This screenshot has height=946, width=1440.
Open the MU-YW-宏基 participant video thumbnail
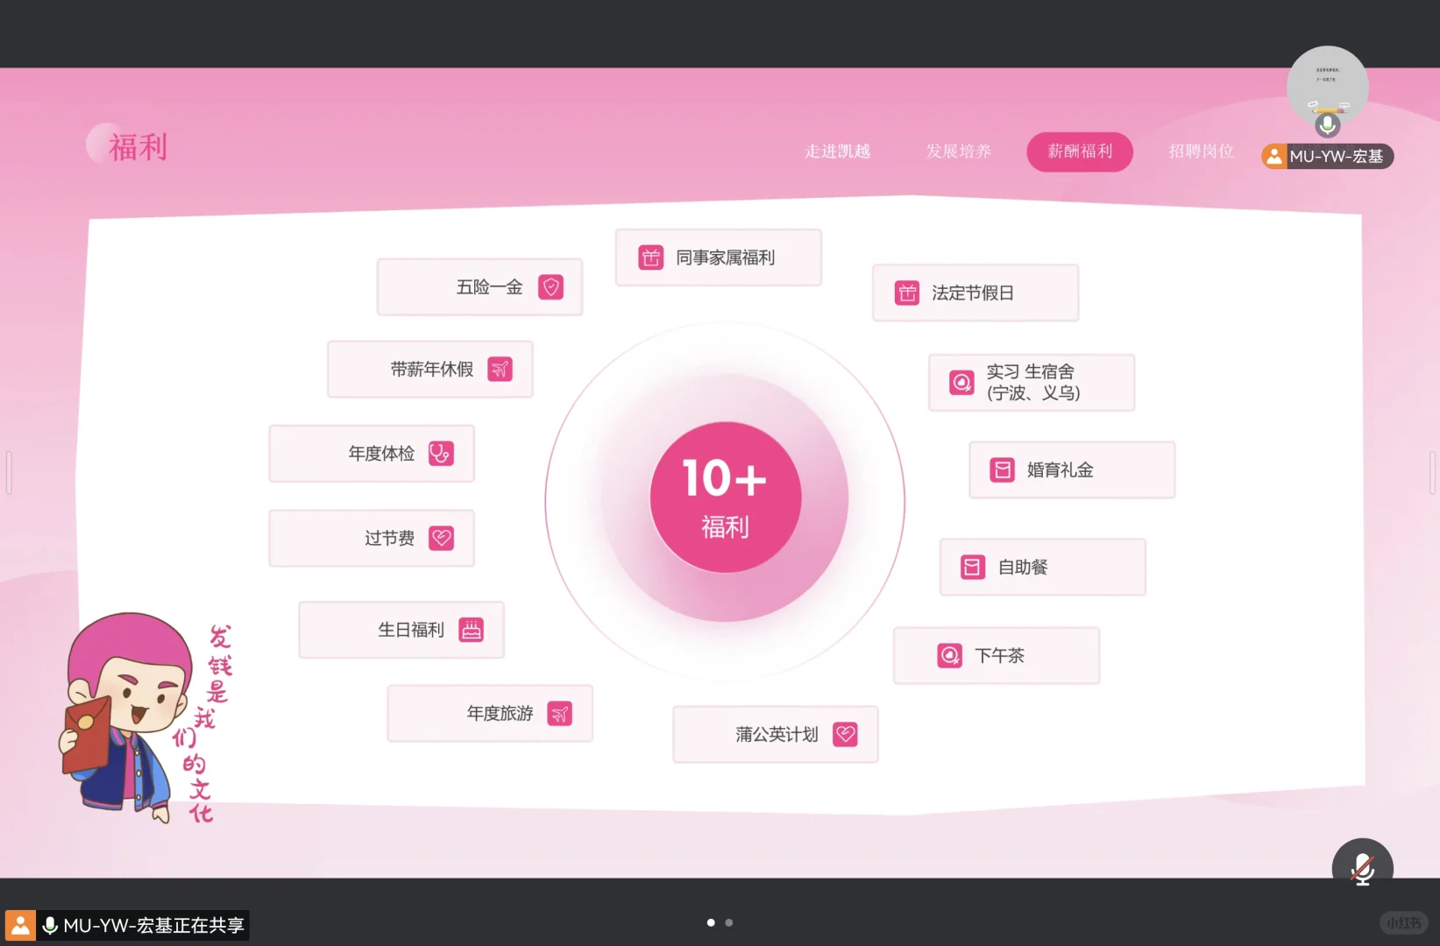pos(1327,87)
